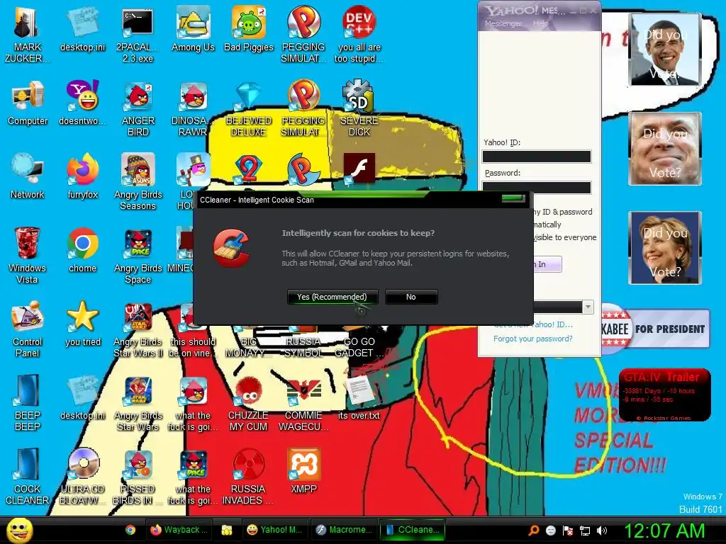Select the XMPP desktop icon
Image resolution: width=726 pixels, height=544 pixels.
click(303, 471)
